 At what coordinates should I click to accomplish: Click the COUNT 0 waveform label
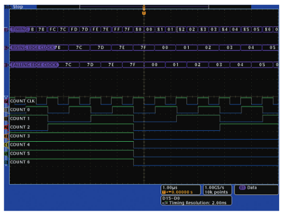20,110
